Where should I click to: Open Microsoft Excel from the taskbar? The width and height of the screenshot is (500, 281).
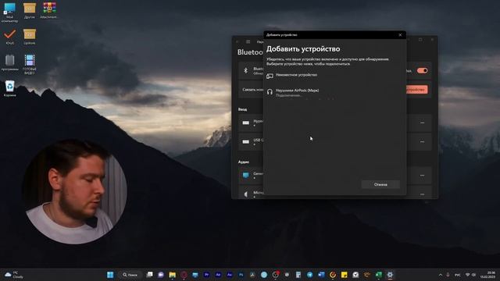378,275
